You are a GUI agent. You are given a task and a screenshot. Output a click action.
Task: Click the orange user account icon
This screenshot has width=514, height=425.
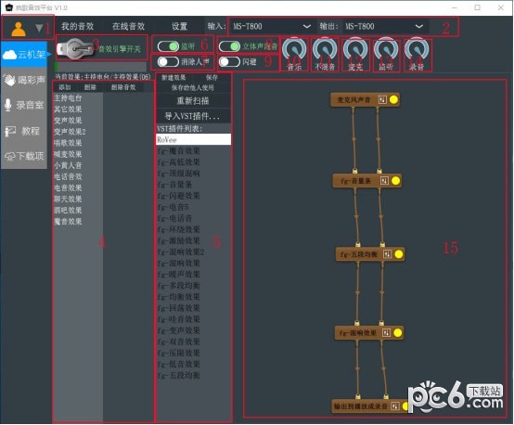19,29
